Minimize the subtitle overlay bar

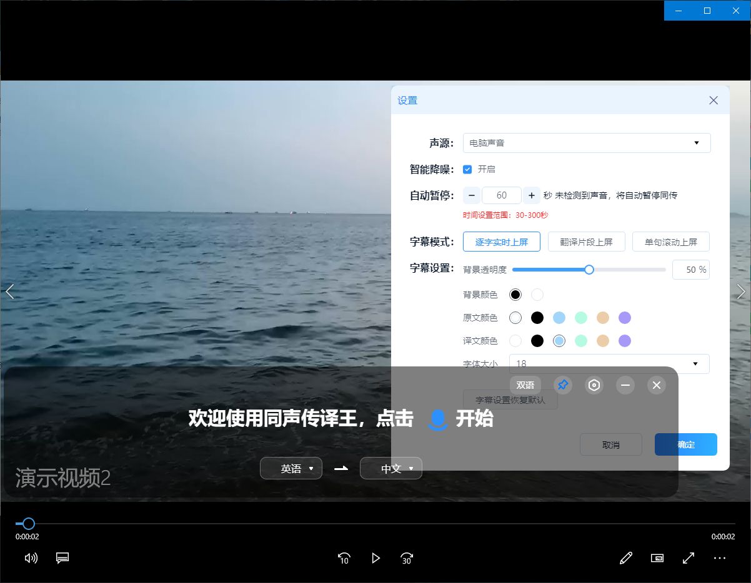(x=625, y=385)
